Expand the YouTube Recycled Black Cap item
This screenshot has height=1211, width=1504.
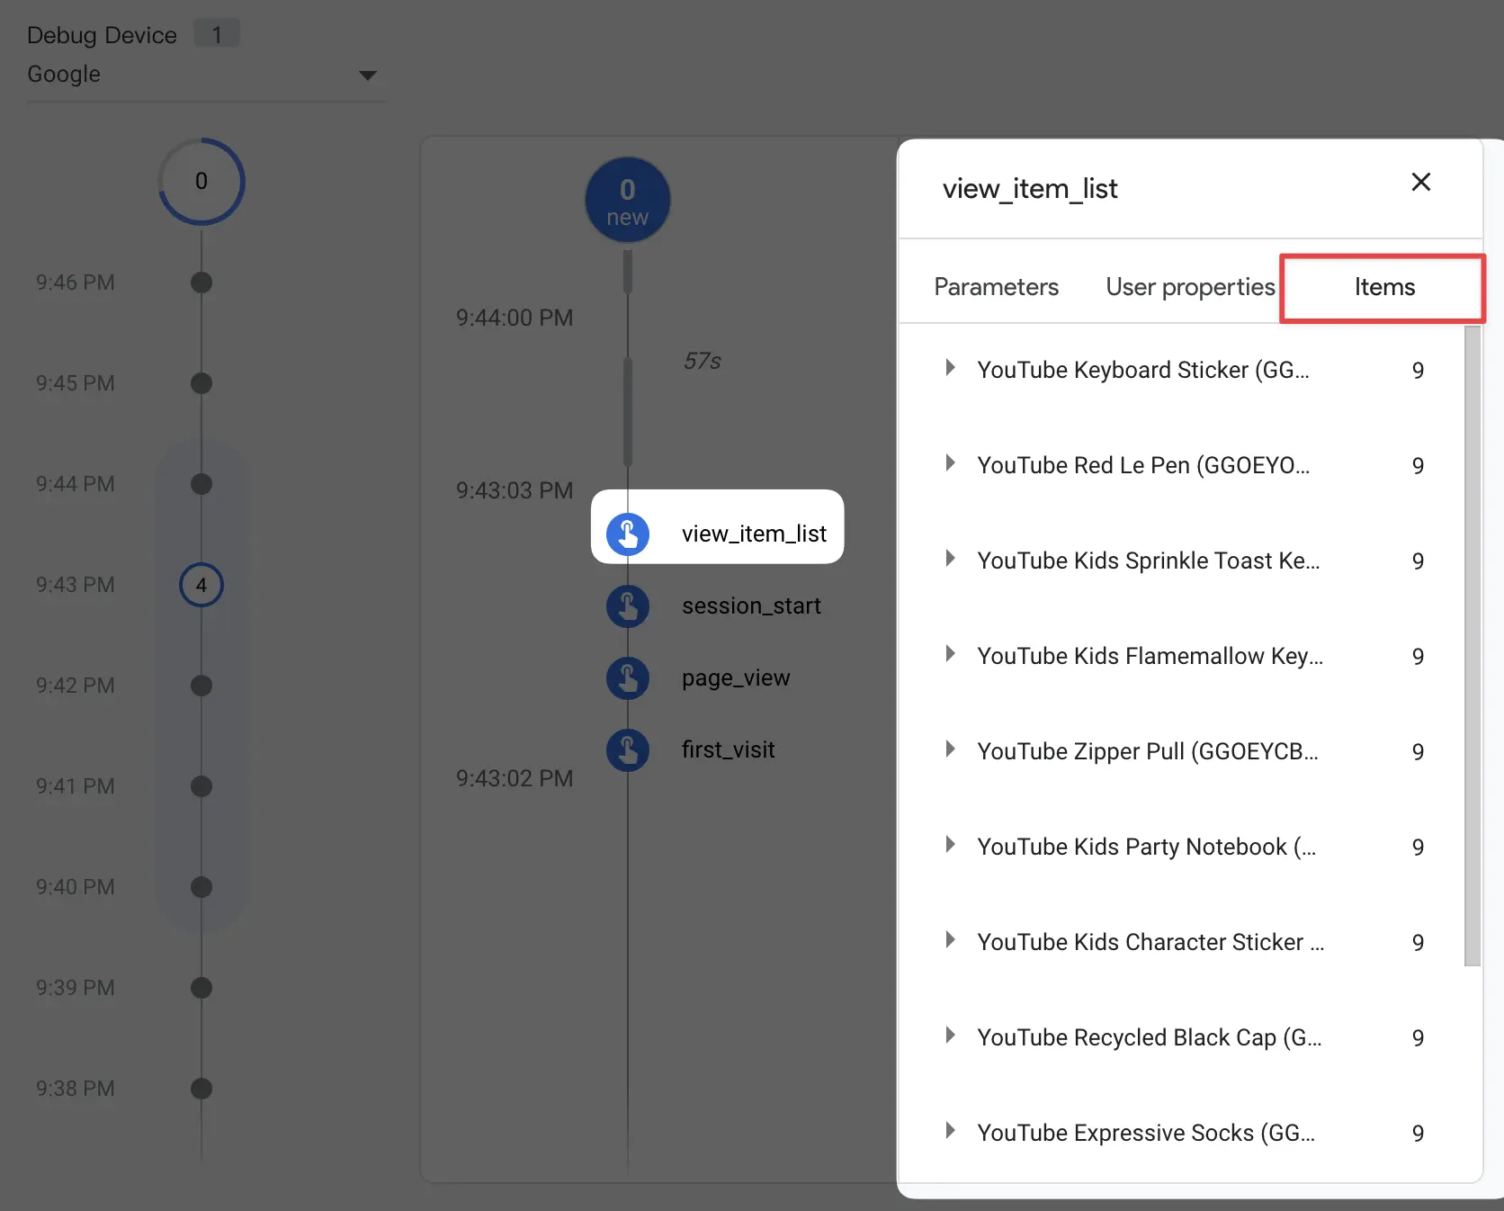[950, 1036]
